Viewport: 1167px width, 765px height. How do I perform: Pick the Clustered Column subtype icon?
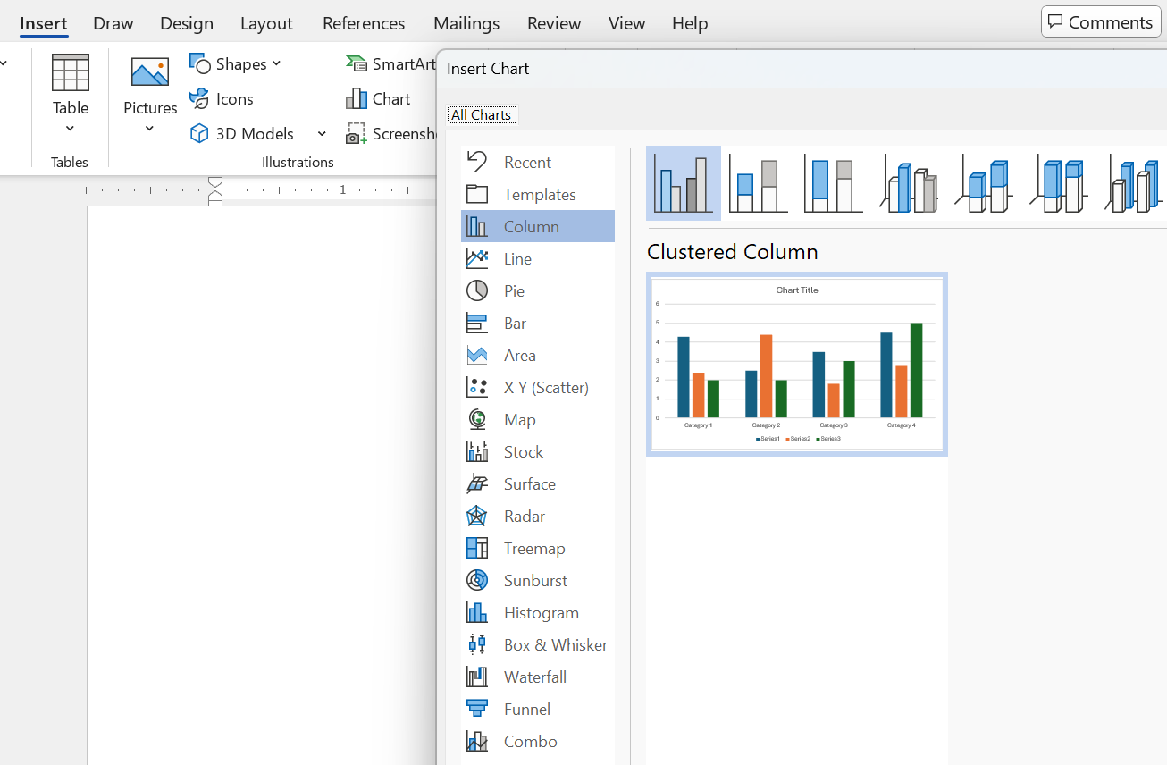tap(684, 183)
